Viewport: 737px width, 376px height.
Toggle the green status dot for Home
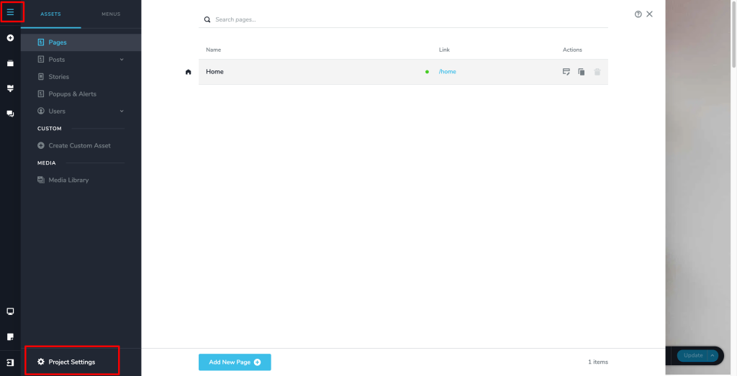[x=427, y=72]
